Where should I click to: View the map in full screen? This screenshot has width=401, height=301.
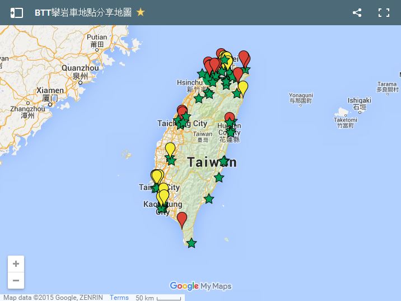click(384, 12)
